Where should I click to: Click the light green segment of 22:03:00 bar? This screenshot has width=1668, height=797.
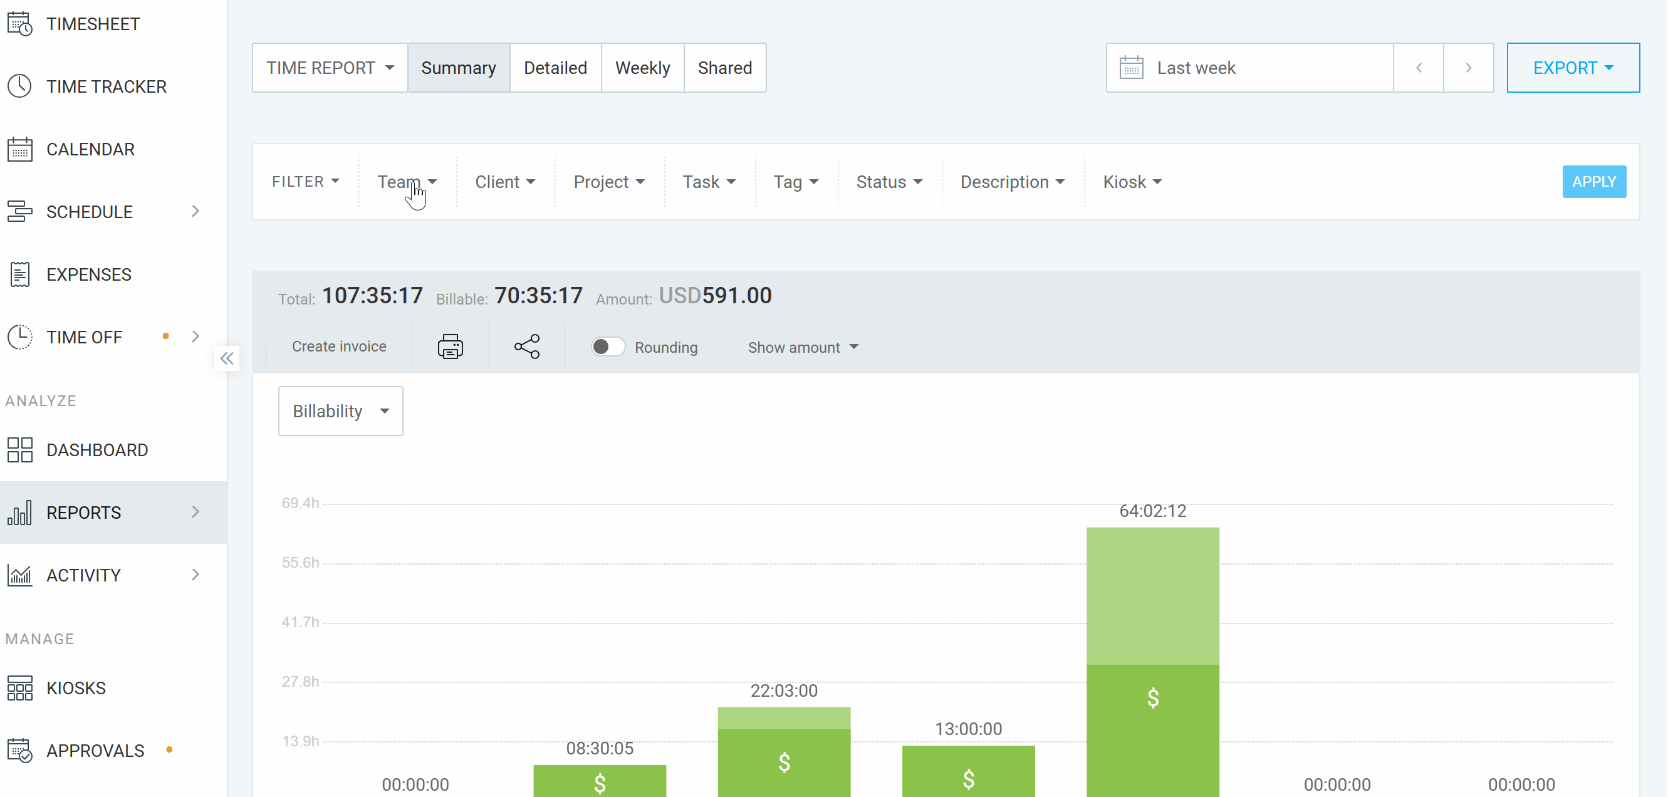pyautogui.click(x=784, y=718)
